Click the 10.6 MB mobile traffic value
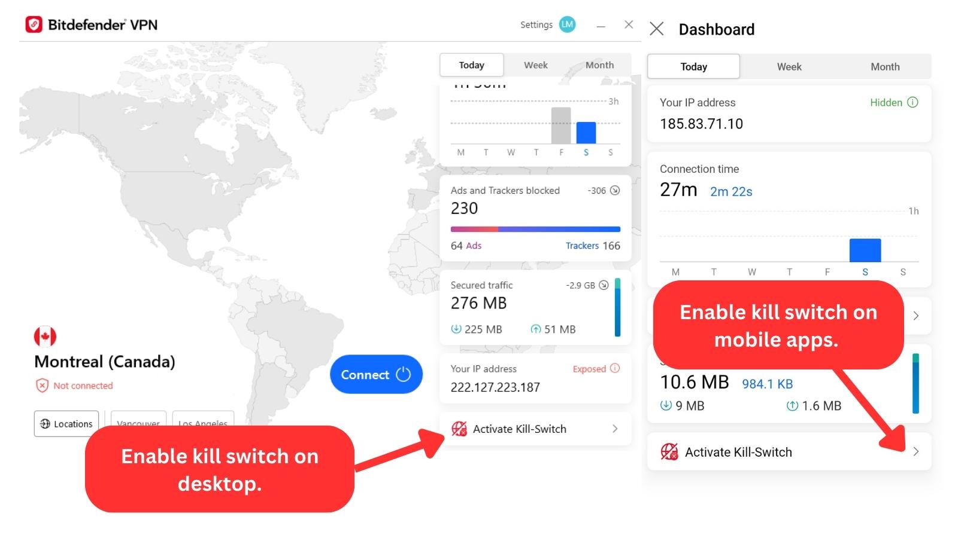 click(694, 382)
